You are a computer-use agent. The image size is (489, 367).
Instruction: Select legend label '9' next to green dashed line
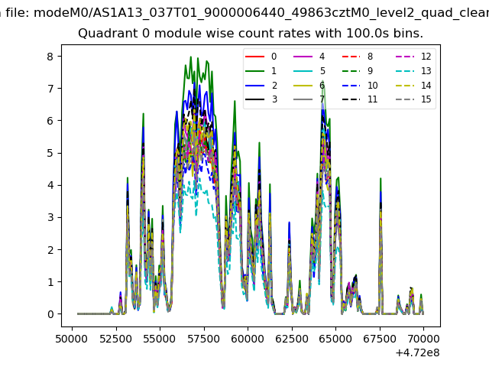370,71
